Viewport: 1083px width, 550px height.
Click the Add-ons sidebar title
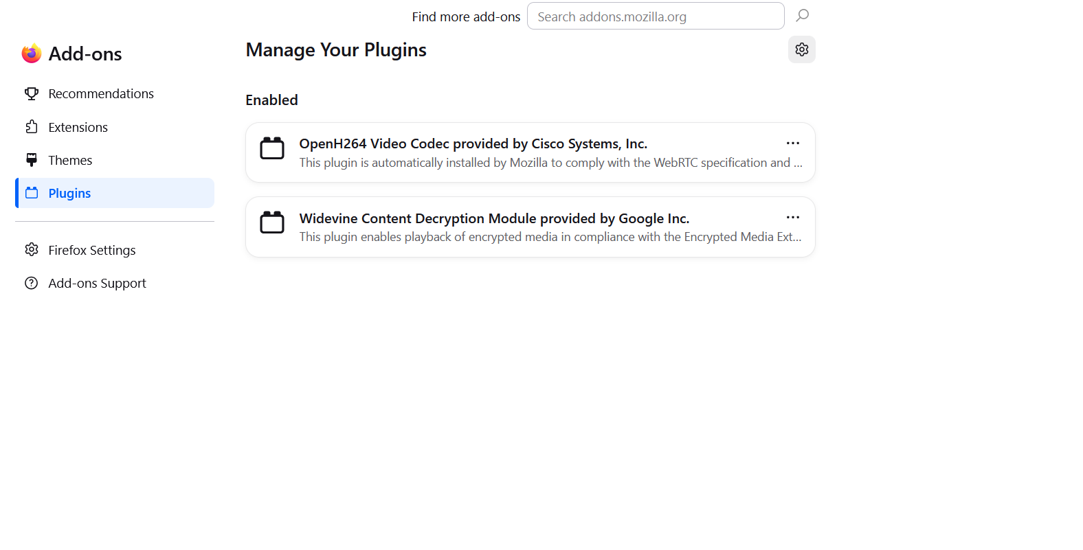pyautogui.click(x=85, y=54)
